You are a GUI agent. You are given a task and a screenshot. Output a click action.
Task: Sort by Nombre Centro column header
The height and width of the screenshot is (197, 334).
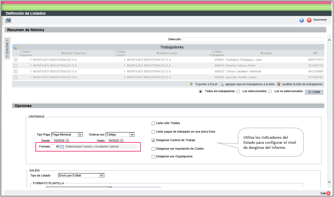(167, 53)
